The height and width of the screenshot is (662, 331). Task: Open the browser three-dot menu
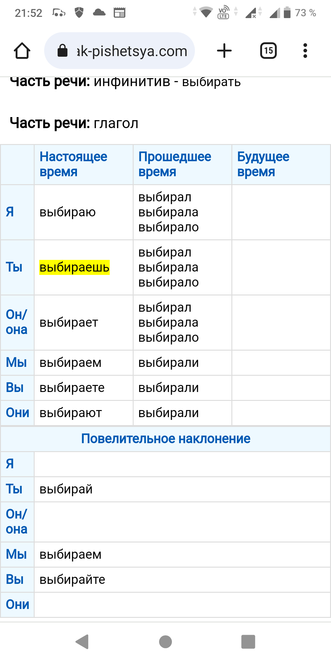click(305, 51)
